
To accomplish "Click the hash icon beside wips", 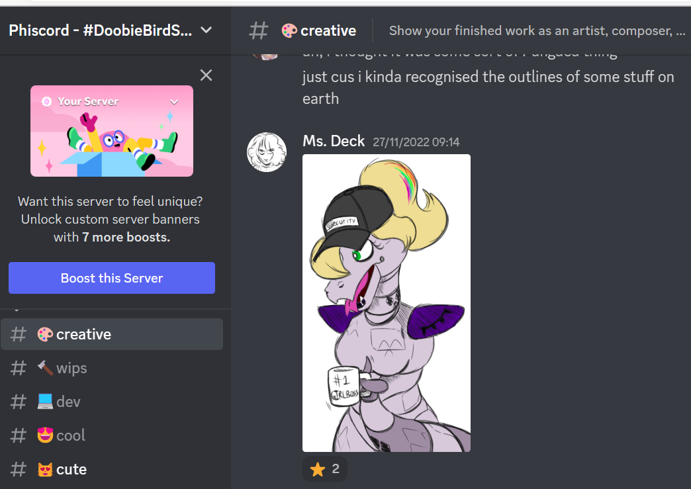I will pyautogui.click(x=19, y=368).
